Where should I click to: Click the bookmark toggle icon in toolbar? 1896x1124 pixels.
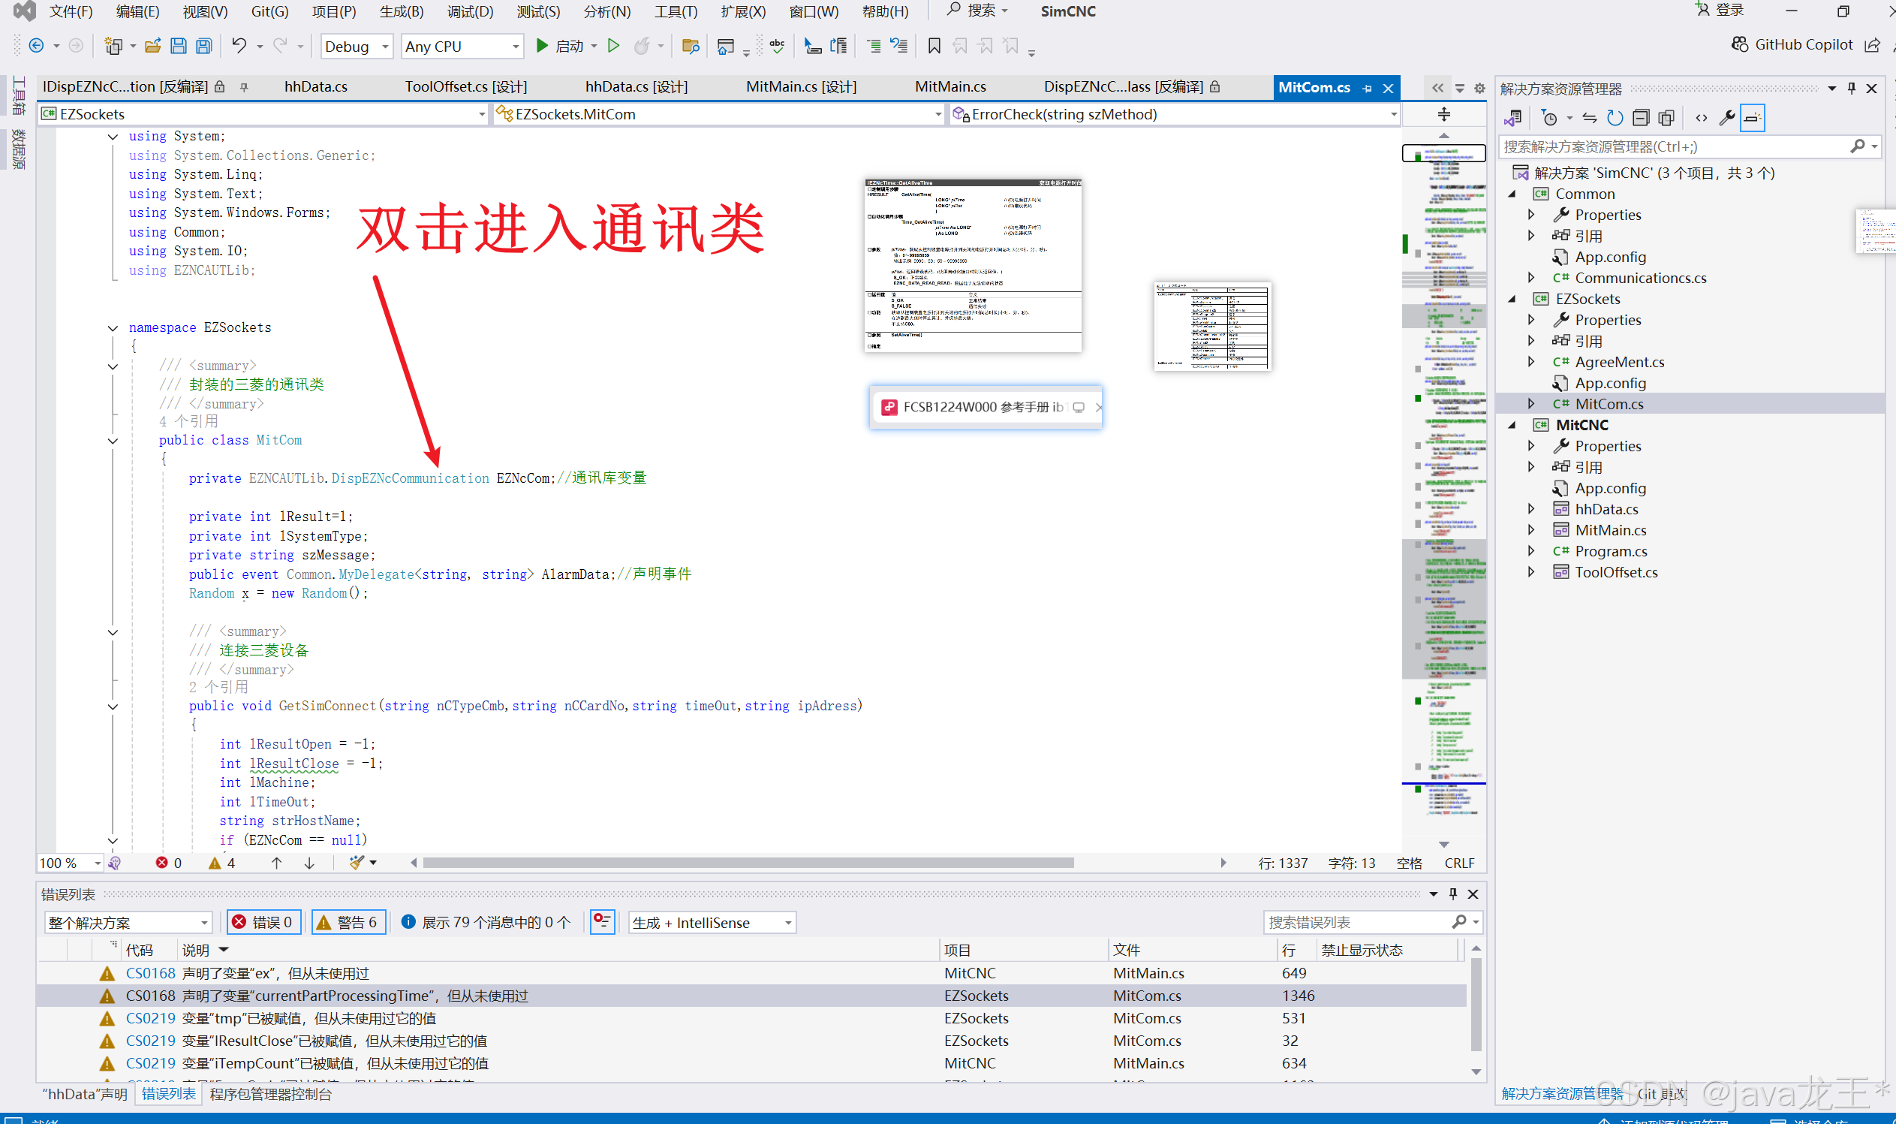pos(934,47)
